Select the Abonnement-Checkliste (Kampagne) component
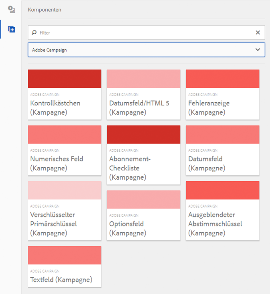The height and width of the screenshot is (294, 270). click(144, 155)
